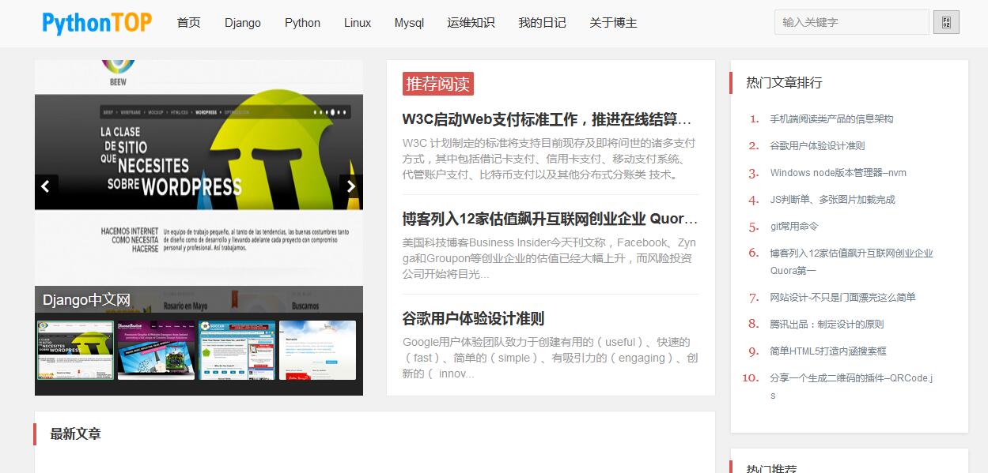Open ranked article about QRCode.js plugin
988x473 pixels.
coord(852,387)
